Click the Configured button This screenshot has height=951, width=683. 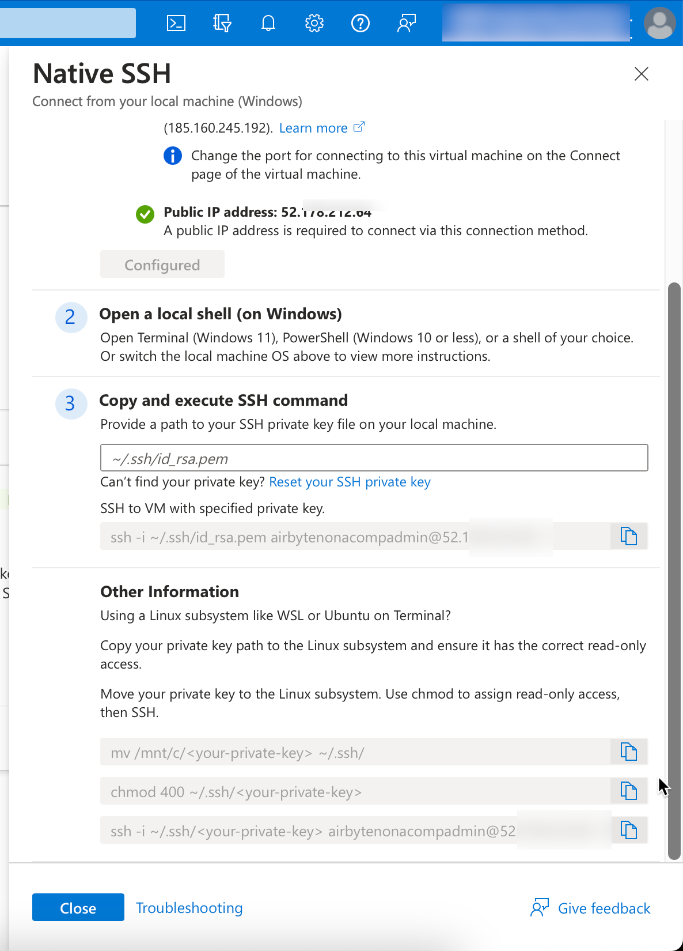pos(162,265)
